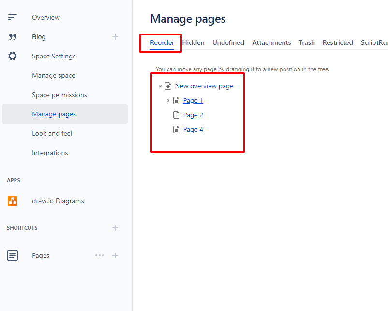This screenshot has height=311, width=388.
Task: Expand the Page 1 tree node
Action: 168,100
